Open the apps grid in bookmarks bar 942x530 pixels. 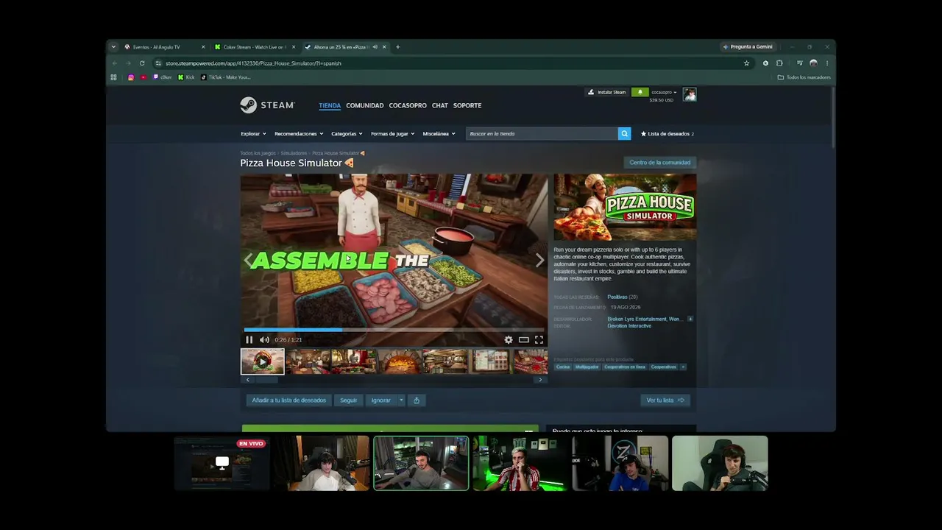point(113,77)
